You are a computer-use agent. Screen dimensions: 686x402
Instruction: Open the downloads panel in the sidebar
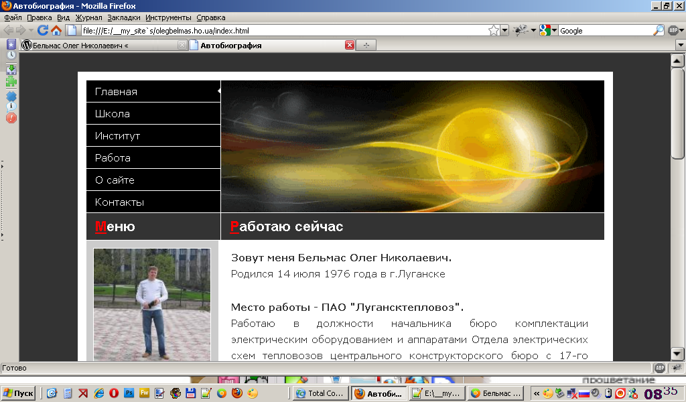click(x=10, y=68)
